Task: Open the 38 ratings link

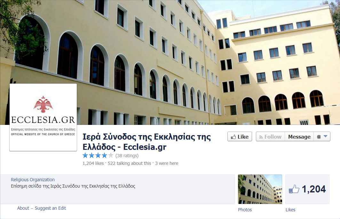Action: [x=127, y=156]
